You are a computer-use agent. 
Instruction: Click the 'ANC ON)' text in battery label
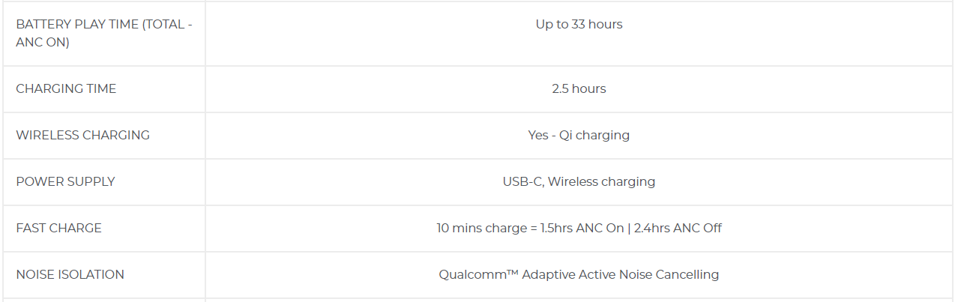click(x=43, y=43)
